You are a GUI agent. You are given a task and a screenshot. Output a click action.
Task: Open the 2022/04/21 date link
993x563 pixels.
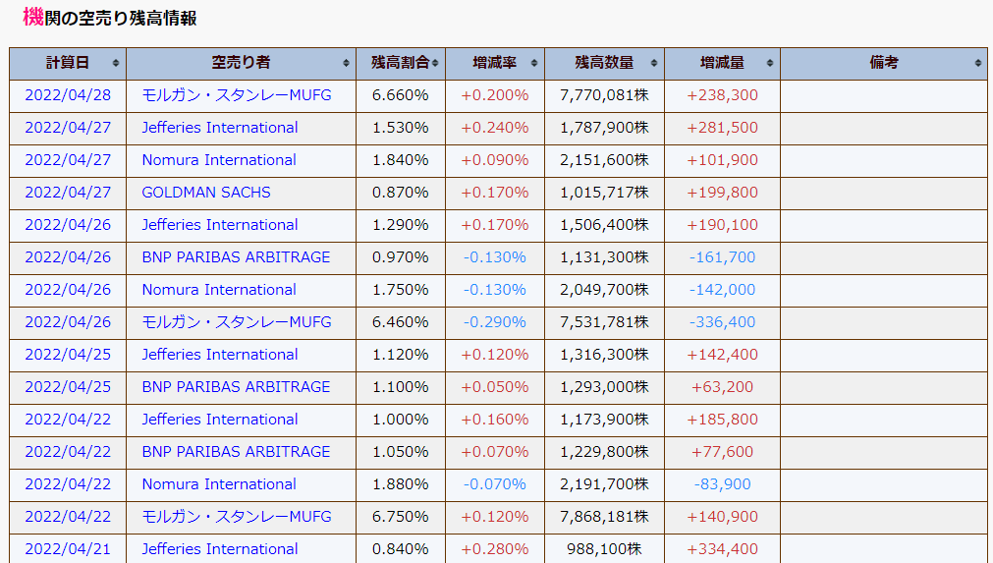coord(68,549)
